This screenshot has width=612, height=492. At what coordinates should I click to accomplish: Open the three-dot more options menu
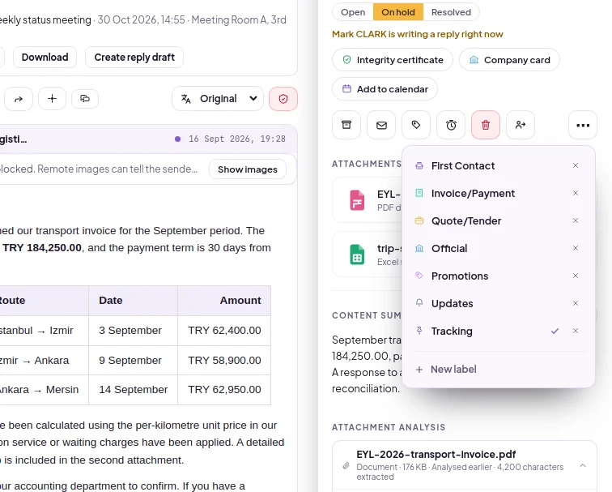point(583,125)
